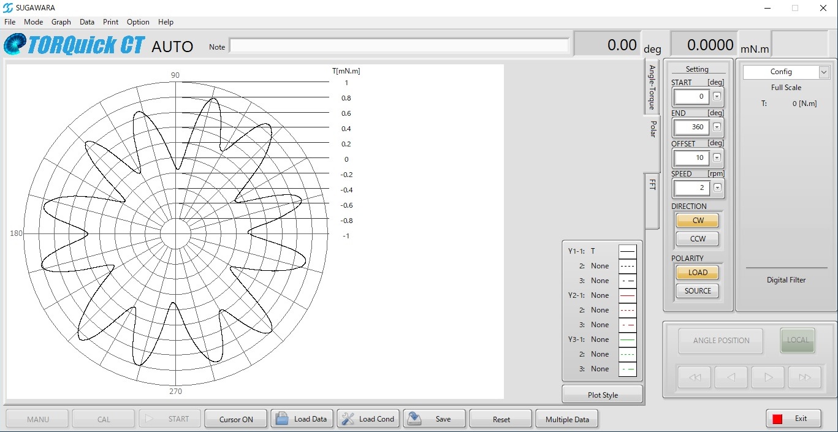Screen dimensions: 838x432
Task: Click the Load Cond button
Action: (x=368, y=419)
